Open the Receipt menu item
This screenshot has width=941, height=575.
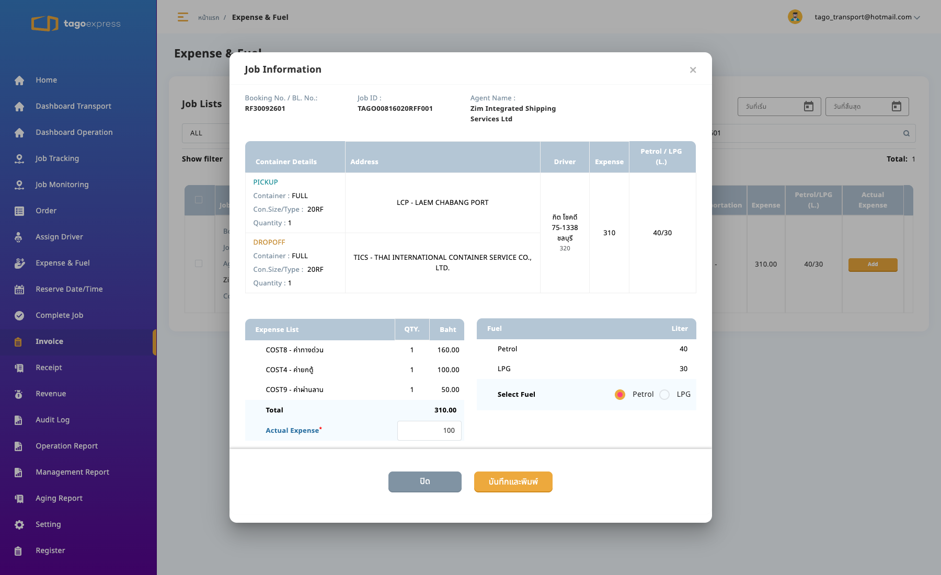click(49, 367)
